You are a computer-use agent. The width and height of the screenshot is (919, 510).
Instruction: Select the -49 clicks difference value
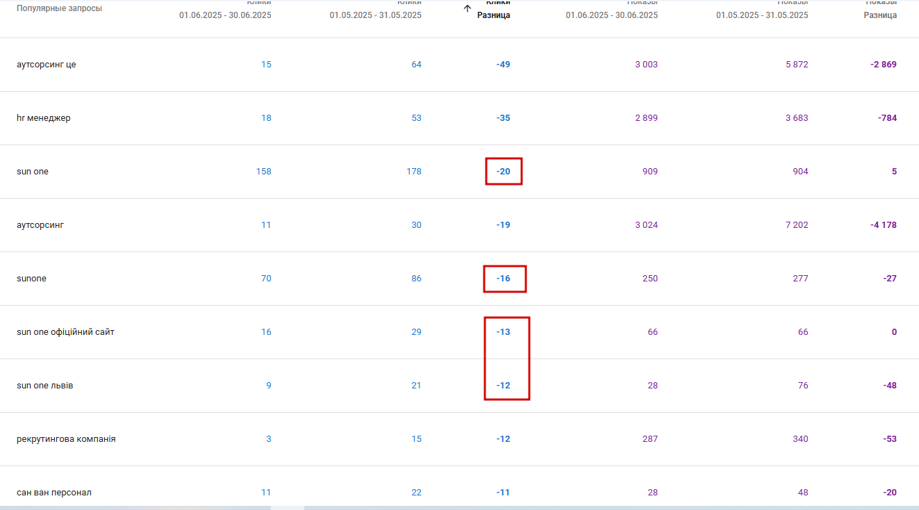coord(503,65)
